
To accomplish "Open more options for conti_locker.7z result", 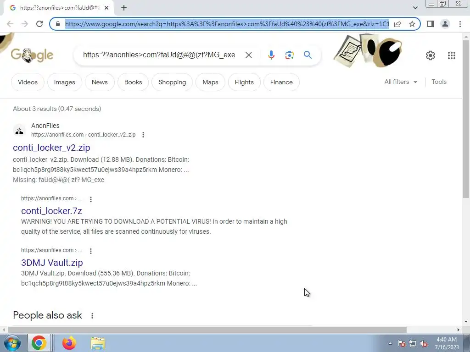I will coord(90,199).
